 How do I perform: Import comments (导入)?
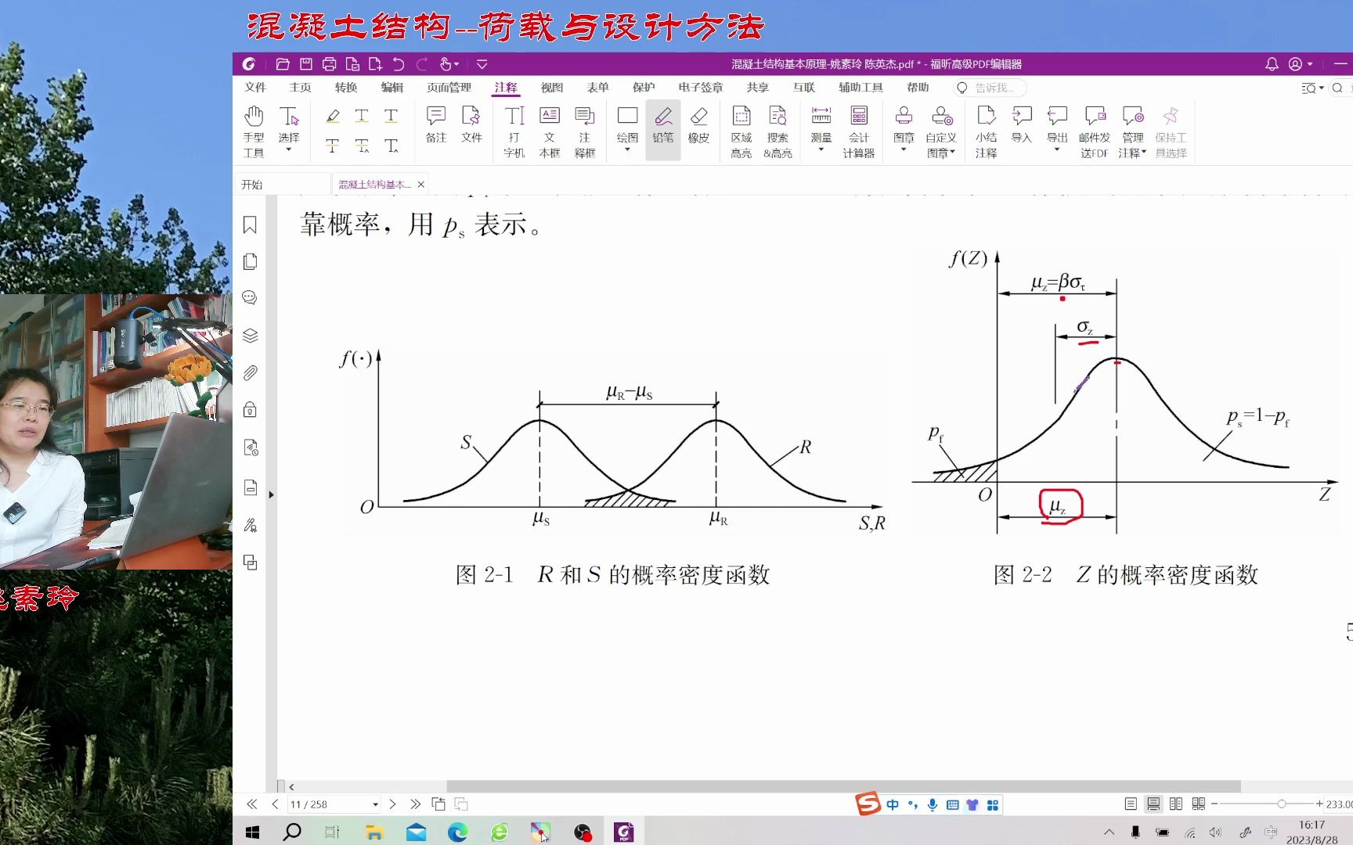[1022, 125]
